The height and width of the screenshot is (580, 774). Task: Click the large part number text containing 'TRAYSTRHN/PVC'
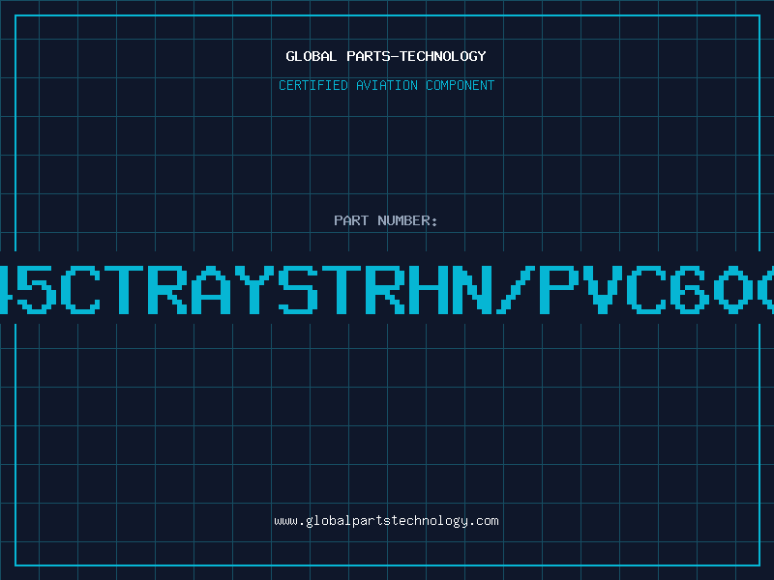point(387,289)
